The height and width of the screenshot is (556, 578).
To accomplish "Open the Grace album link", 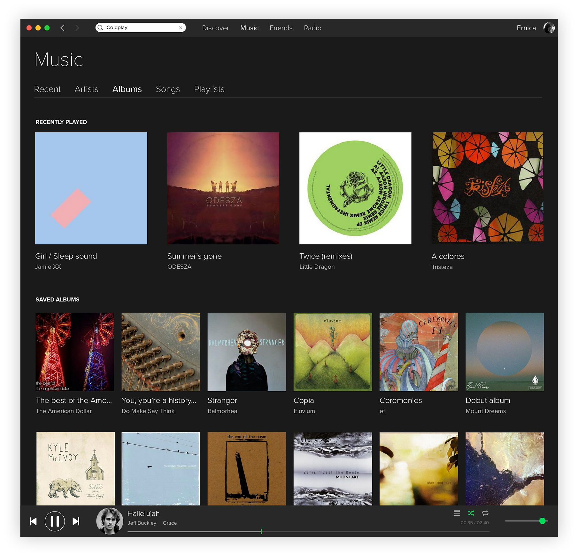I will click(x=170, y=523).
